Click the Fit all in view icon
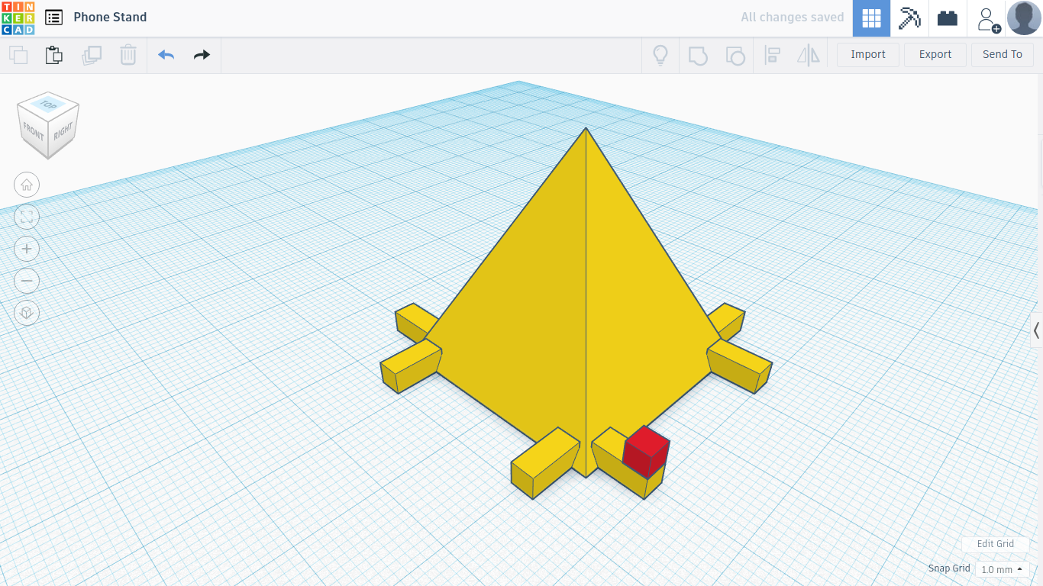Screen dimensions: 1043x586 click(x=27, y=217)
